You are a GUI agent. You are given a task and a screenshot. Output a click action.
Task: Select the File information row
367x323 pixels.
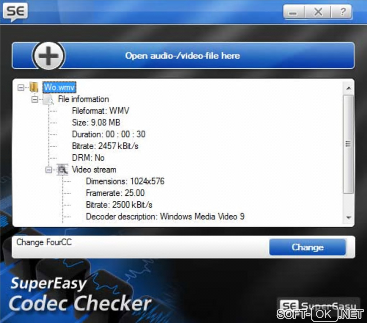coord(83,99)
